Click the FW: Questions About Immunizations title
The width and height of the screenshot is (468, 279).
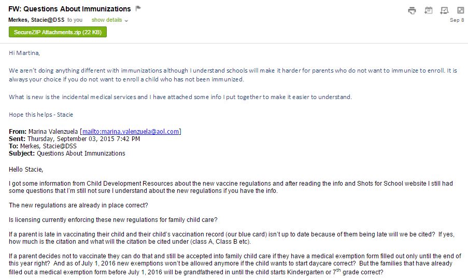pos(69,9)
